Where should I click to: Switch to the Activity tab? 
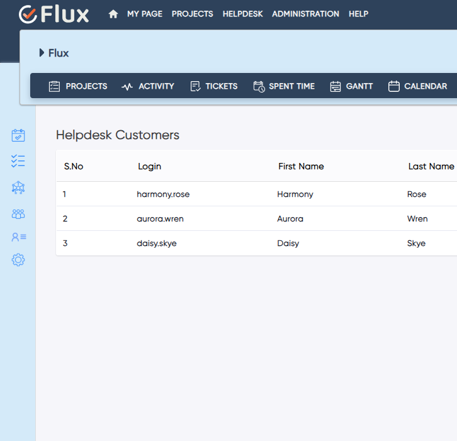coord(148,86)
